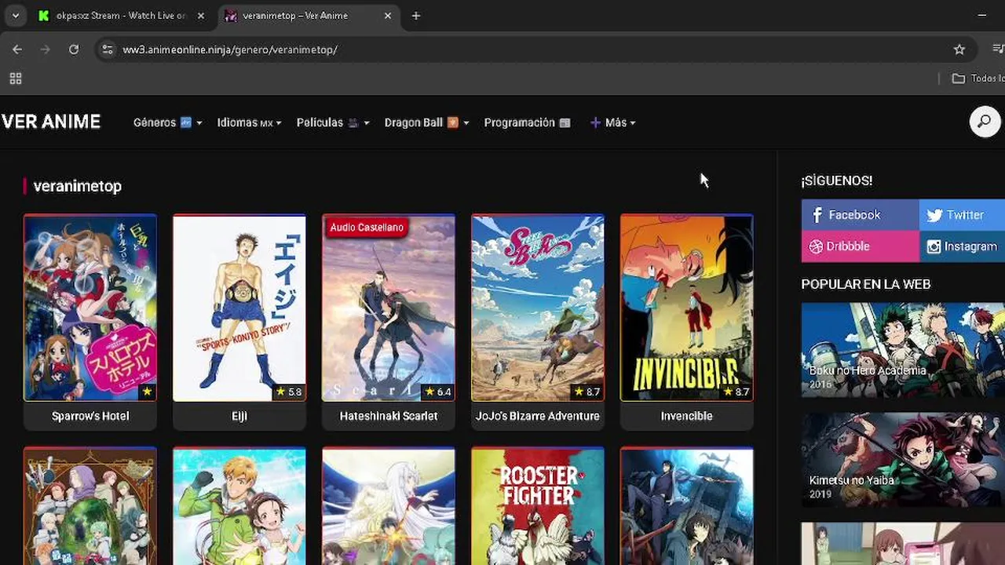Open the tab search dropdown arrow
The width and height of the screenshot is (1005, 565).
click(x=15, y=16)
